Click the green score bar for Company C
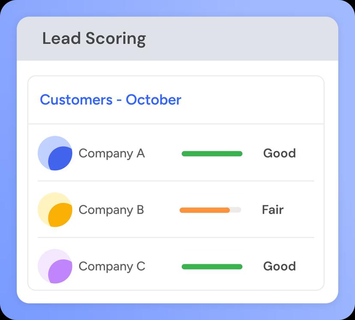The image size is (355, 320). click(x=212, y=267)
